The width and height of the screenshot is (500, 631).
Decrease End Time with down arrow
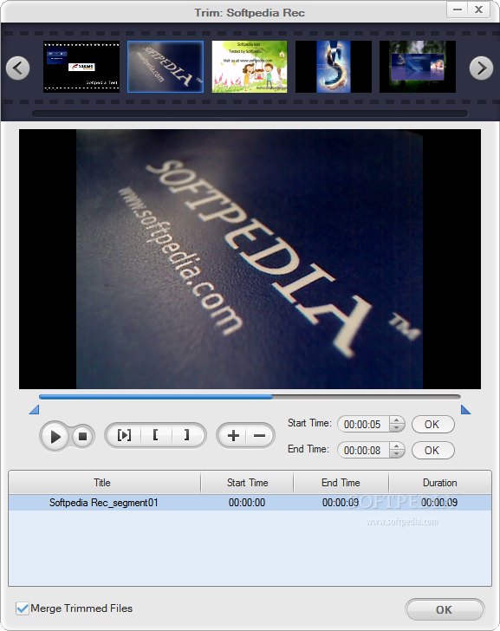397,454
